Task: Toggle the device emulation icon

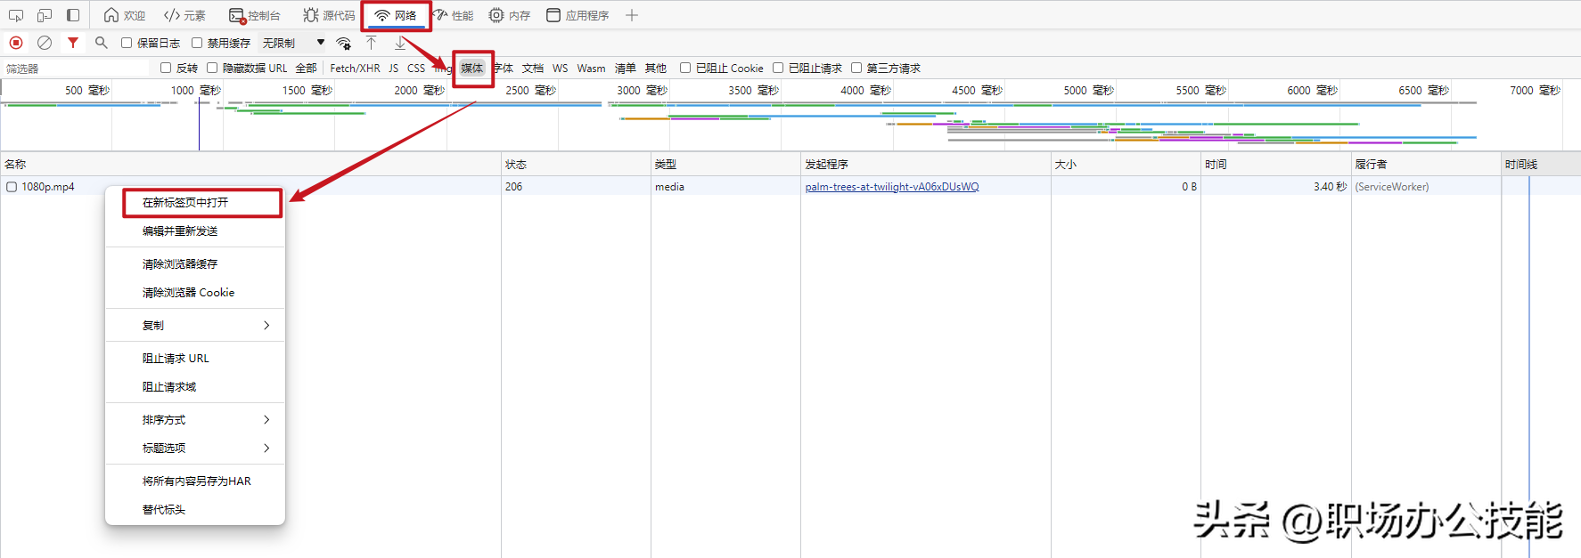Action: click(x=45, y=15)
